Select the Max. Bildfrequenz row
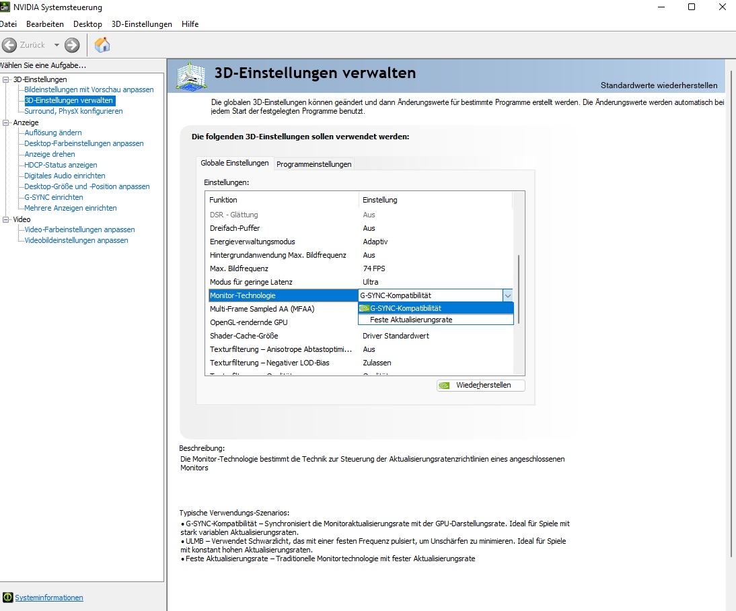The width and height of the screenshot is (736, 611). pos(360,268)
